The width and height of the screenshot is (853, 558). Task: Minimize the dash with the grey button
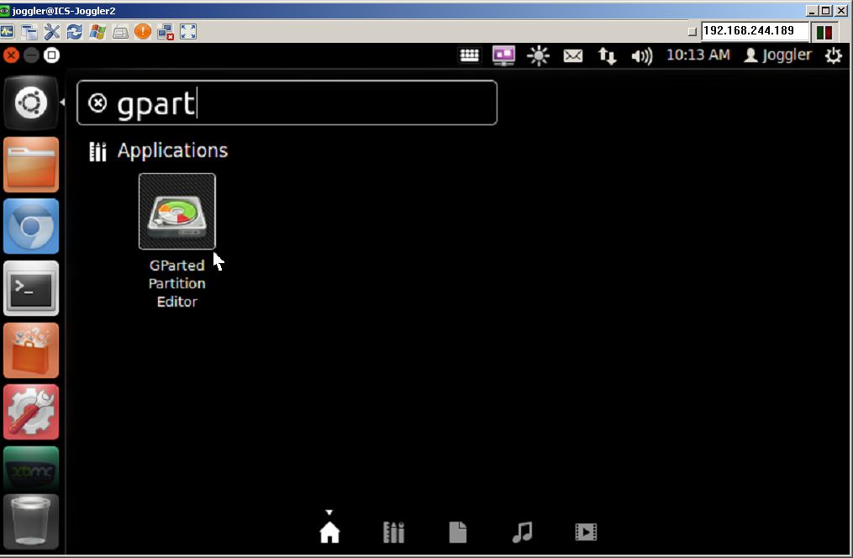point(31,55)
